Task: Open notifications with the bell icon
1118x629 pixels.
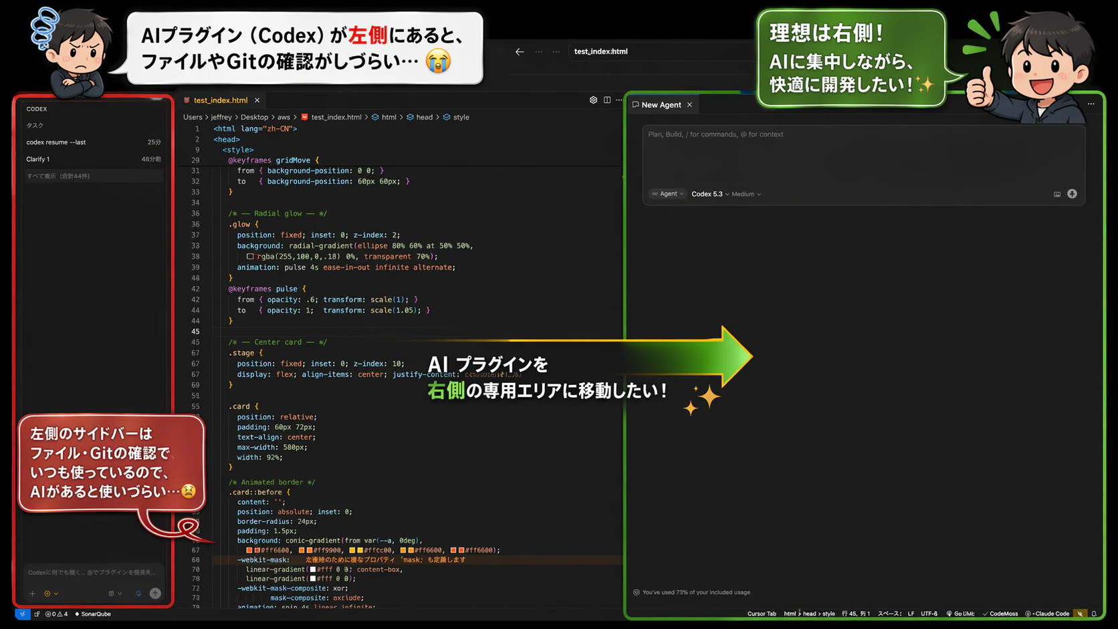Action: 1094,614
